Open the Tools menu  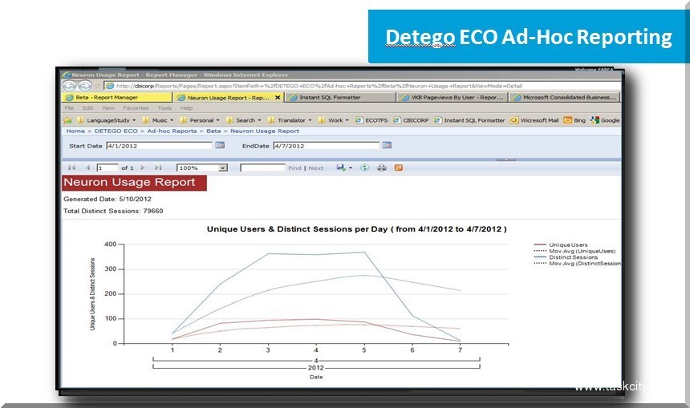(x=164, y=108)
